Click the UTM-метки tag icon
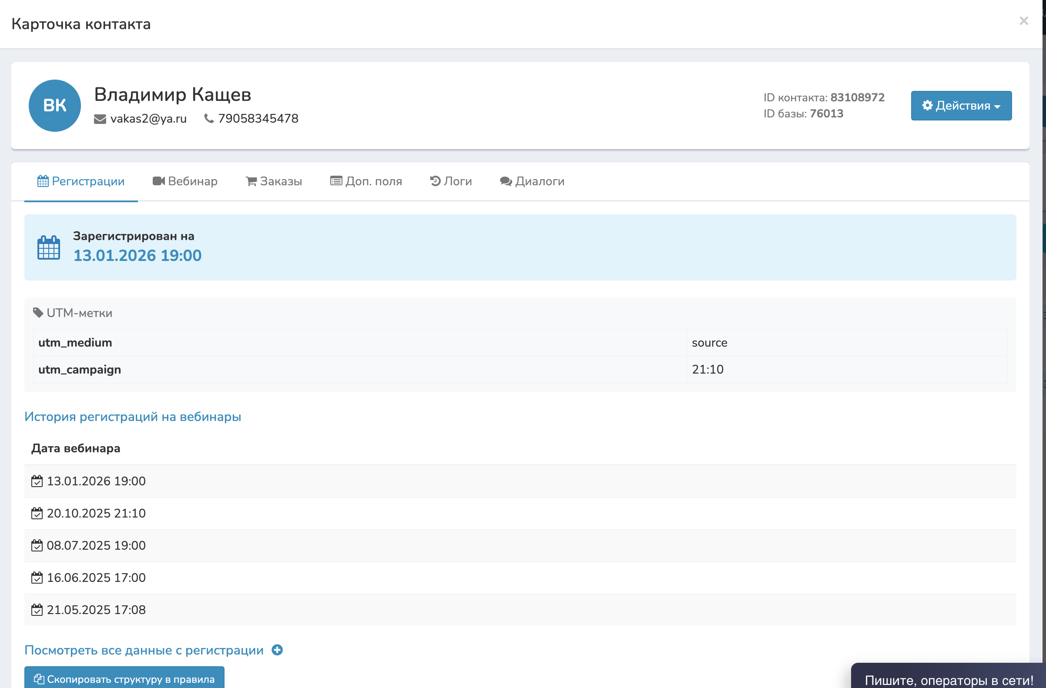 coord(38,312)
